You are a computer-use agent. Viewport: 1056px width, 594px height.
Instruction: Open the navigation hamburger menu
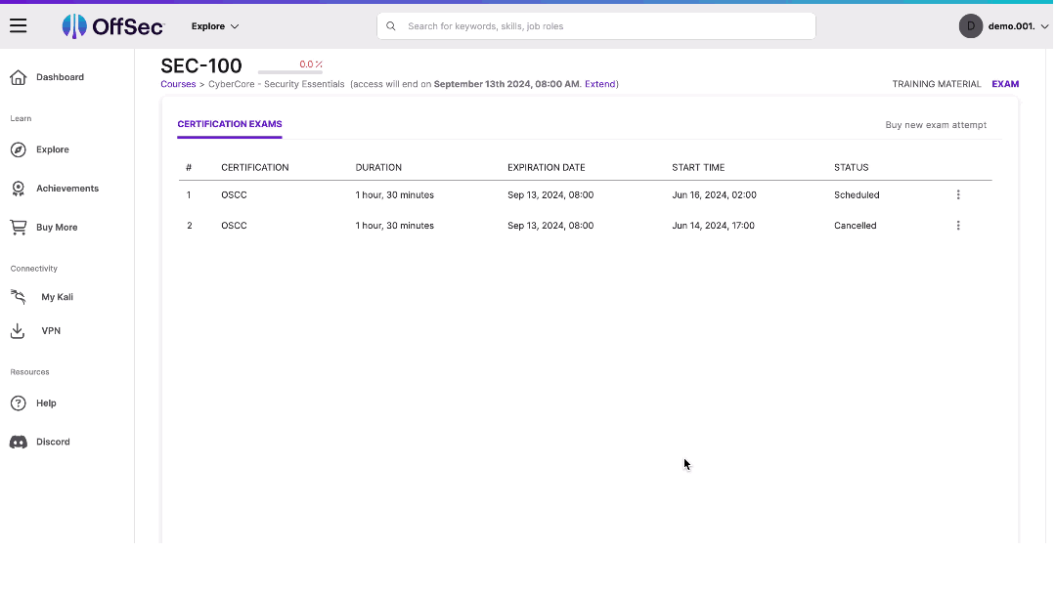pos(18,25)
